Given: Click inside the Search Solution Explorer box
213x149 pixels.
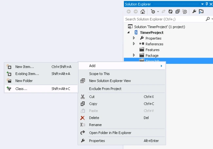Looking at the screenshot, I should coord(165,19).
